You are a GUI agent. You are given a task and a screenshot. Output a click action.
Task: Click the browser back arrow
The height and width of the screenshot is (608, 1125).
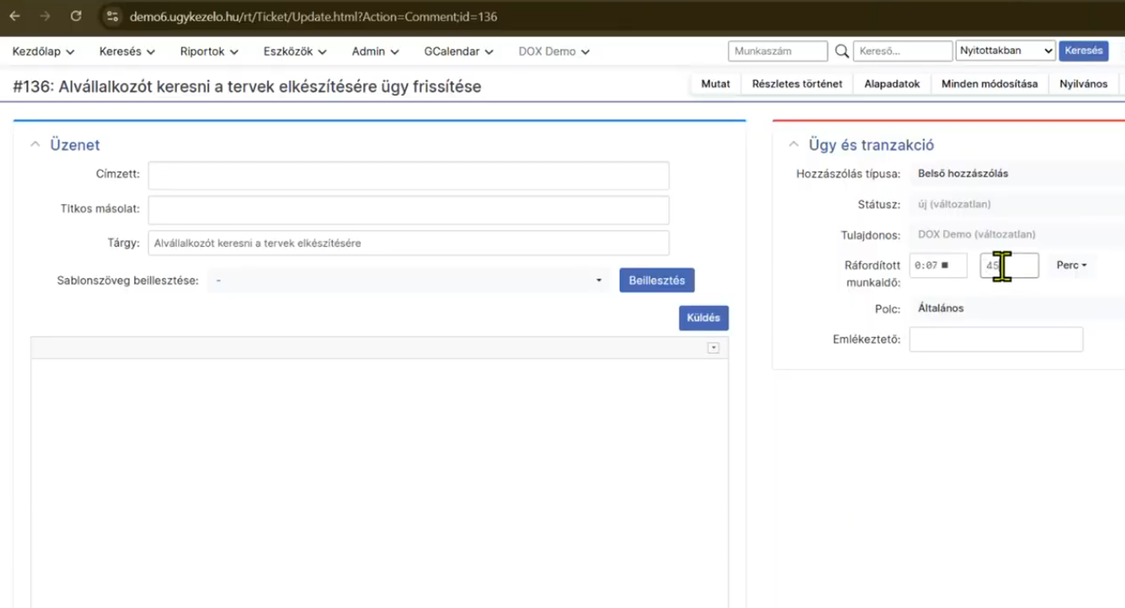coord(15,16)
